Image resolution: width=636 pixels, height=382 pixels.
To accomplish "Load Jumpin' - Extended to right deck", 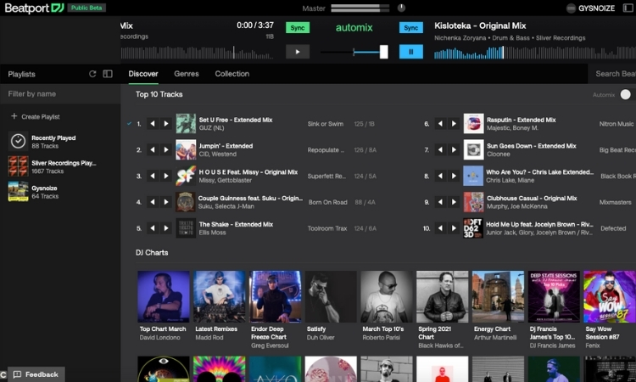I will click(166, 149).
